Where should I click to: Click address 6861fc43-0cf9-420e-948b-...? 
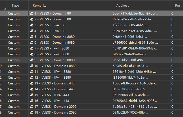pyautogui.click(x=134, y=72)
